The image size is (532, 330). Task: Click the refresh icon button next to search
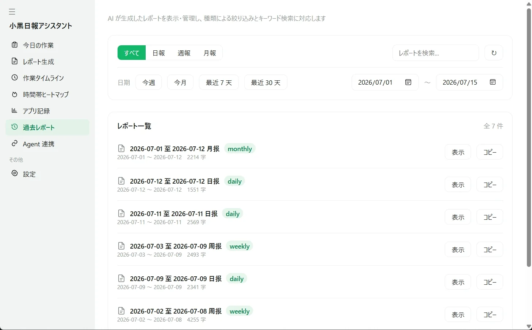[x=494, y=53]
